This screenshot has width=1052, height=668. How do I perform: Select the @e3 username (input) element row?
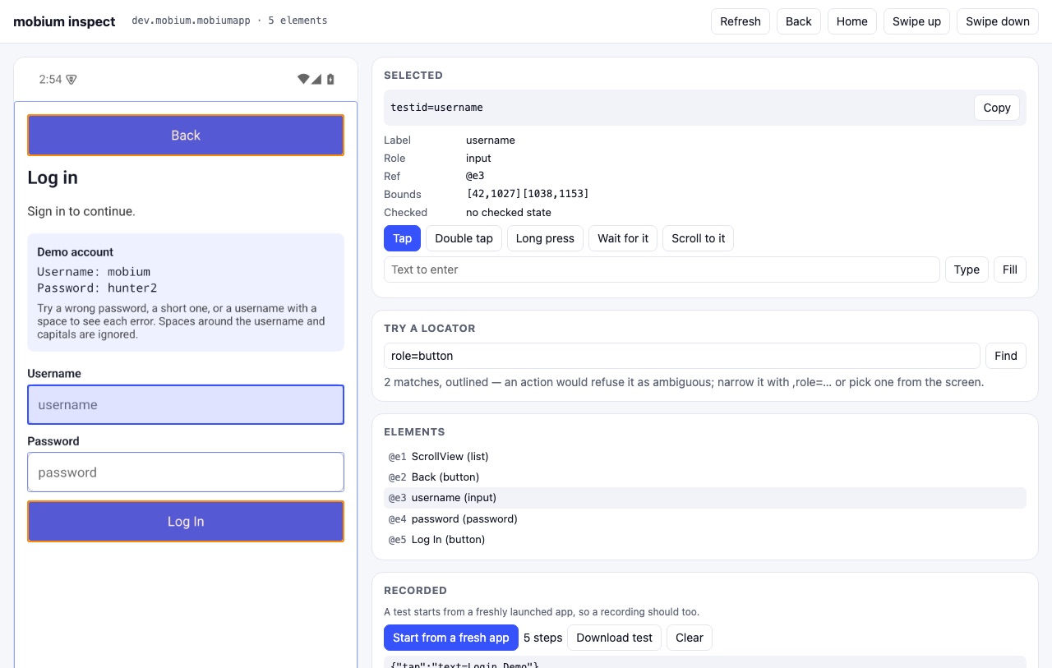pyautogui.click(x=705, y=498)
